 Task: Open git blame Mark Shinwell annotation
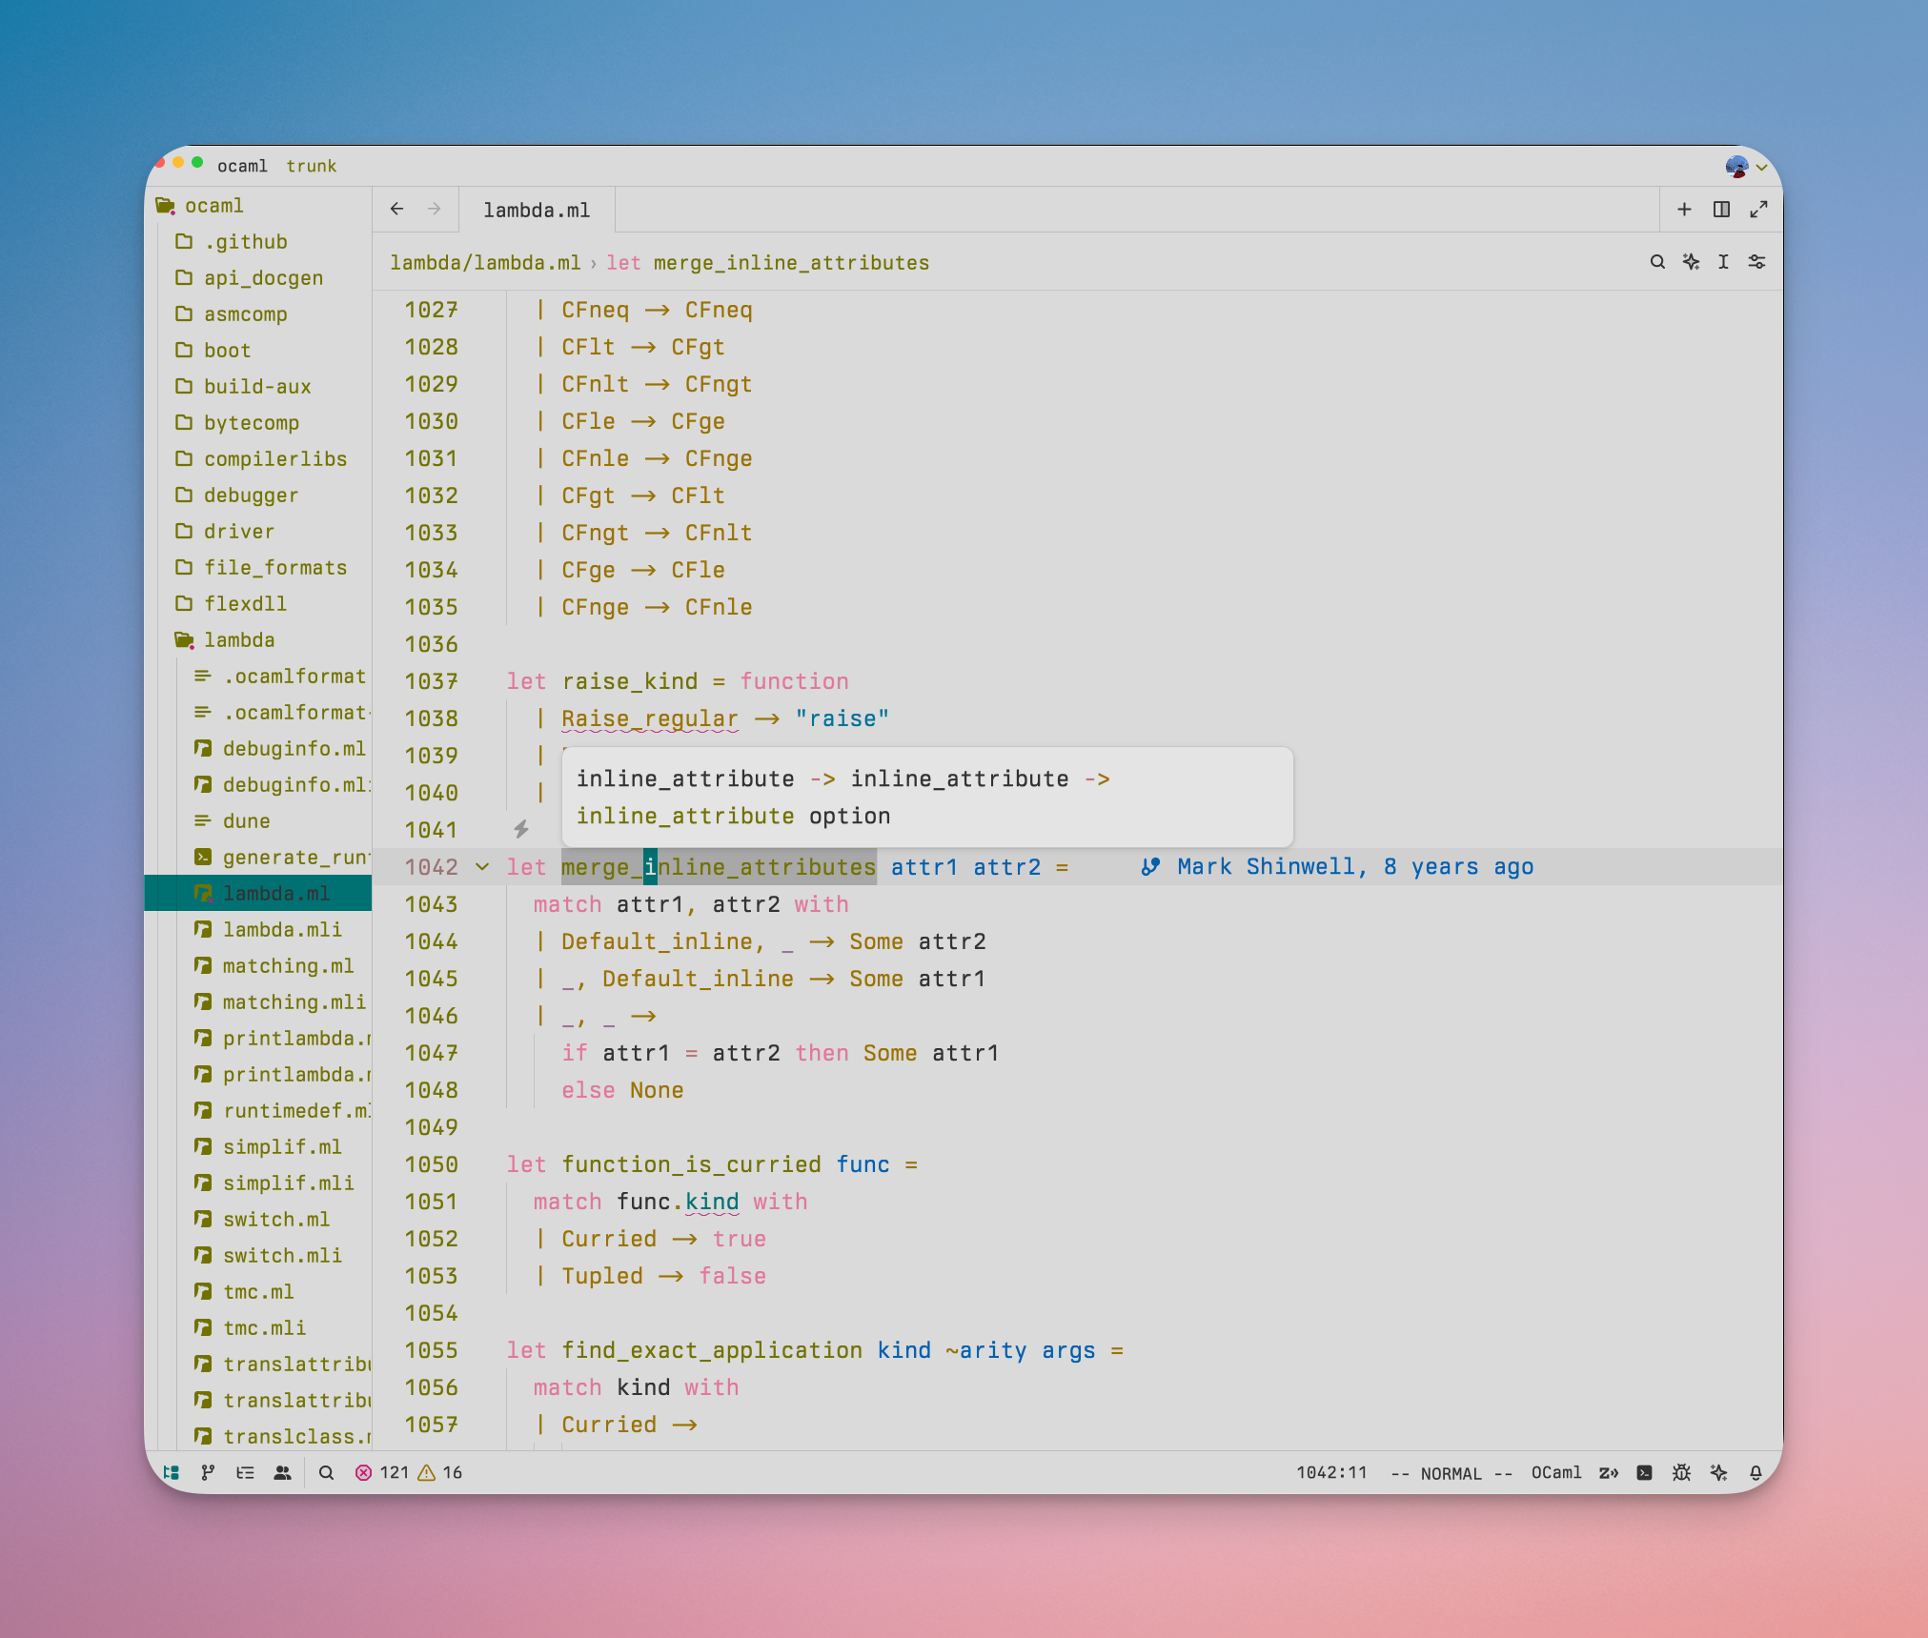(1337, 866)
